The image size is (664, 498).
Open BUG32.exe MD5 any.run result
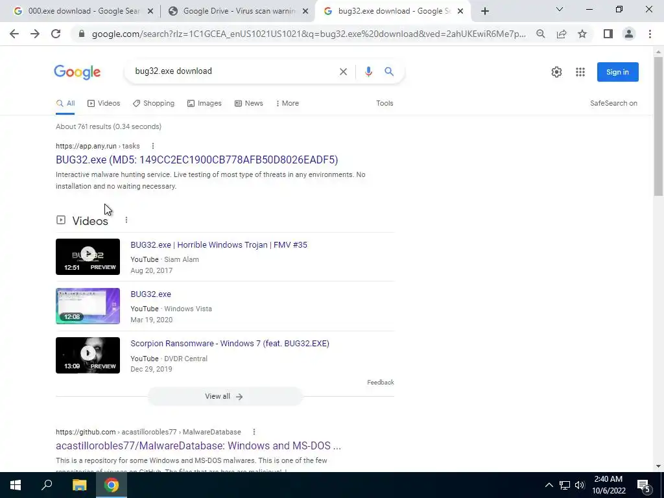pyautogui.click(x=197, y=160)
